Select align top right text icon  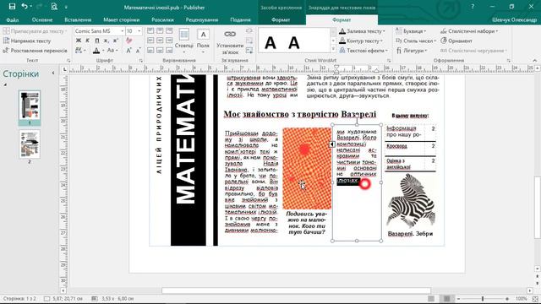tap(169, 31)
